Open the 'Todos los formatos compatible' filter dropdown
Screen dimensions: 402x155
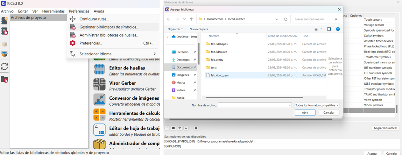[317, 105]
